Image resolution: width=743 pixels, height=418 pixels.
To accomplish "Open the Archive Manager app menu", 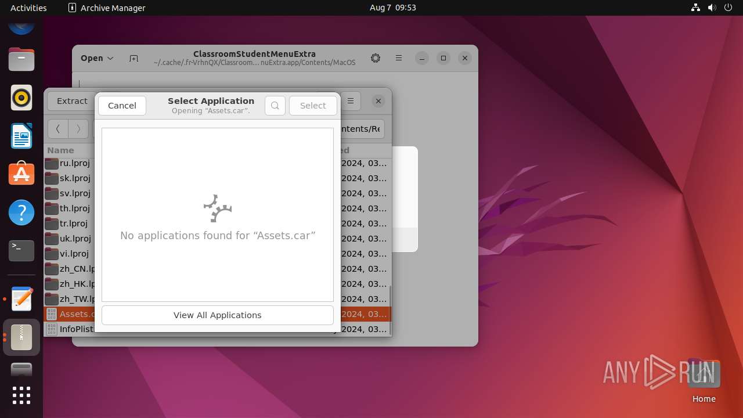I will click(107, 8).
